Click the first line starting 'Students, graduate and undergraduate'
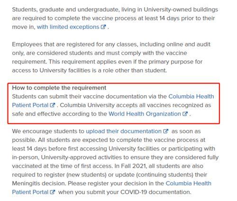Viewport: 237px width, 201px height. point(115,9)
